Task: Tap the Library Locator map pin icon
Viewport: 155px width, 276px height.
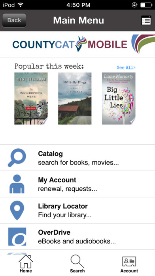Action: [17, 210]
